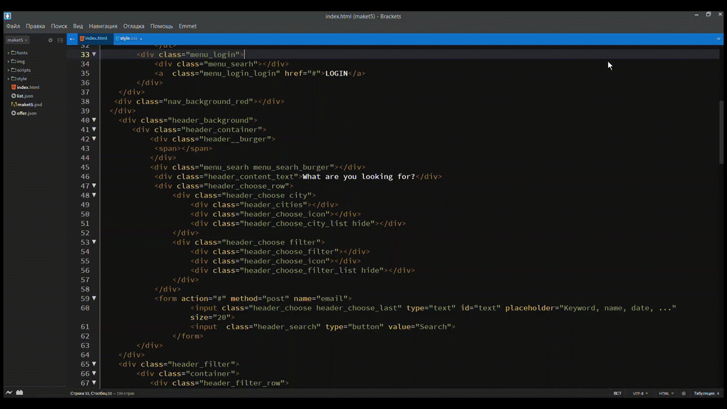Collapse the code fold at line 33
This screenshot has height=409, width=727.
94,54
